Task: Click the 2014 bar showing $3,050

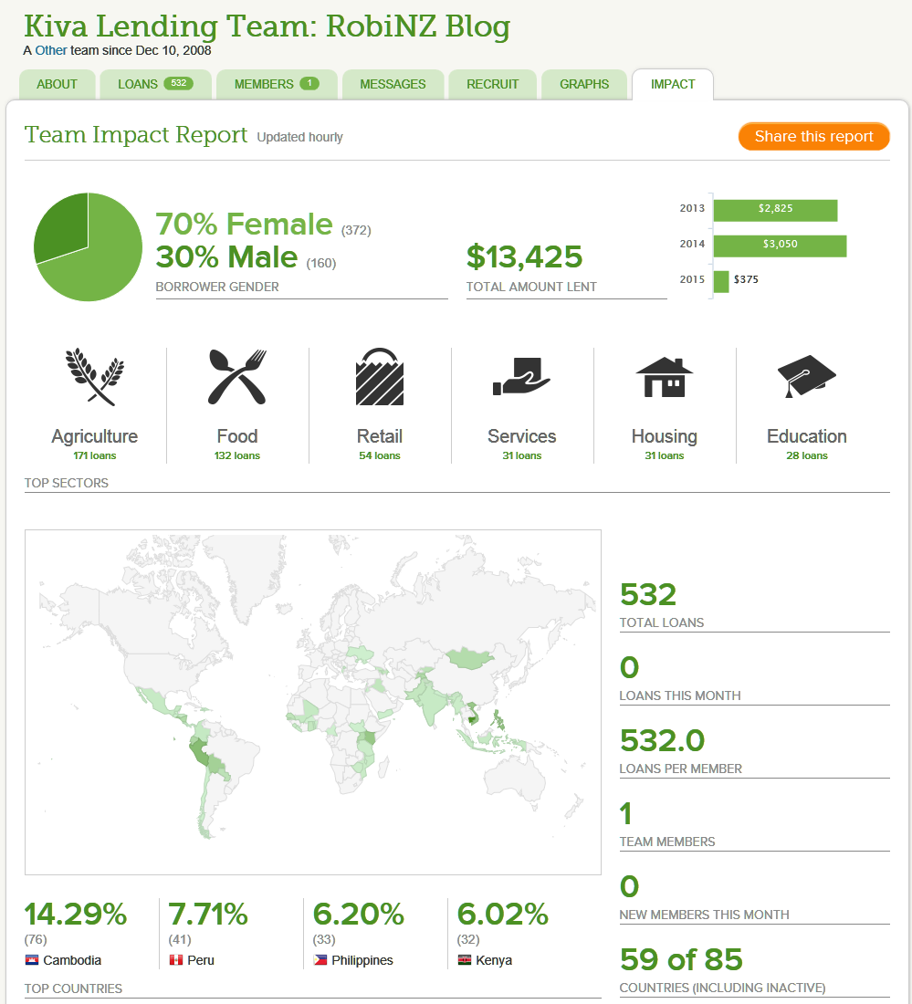Action: point(779,245)
